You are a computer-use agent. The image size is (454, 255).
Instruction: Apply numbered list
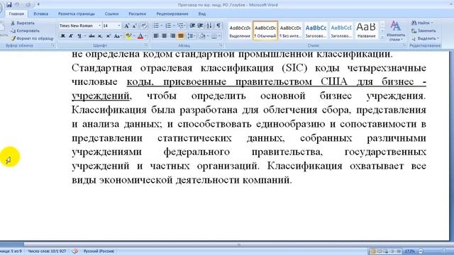click(168, 25)
